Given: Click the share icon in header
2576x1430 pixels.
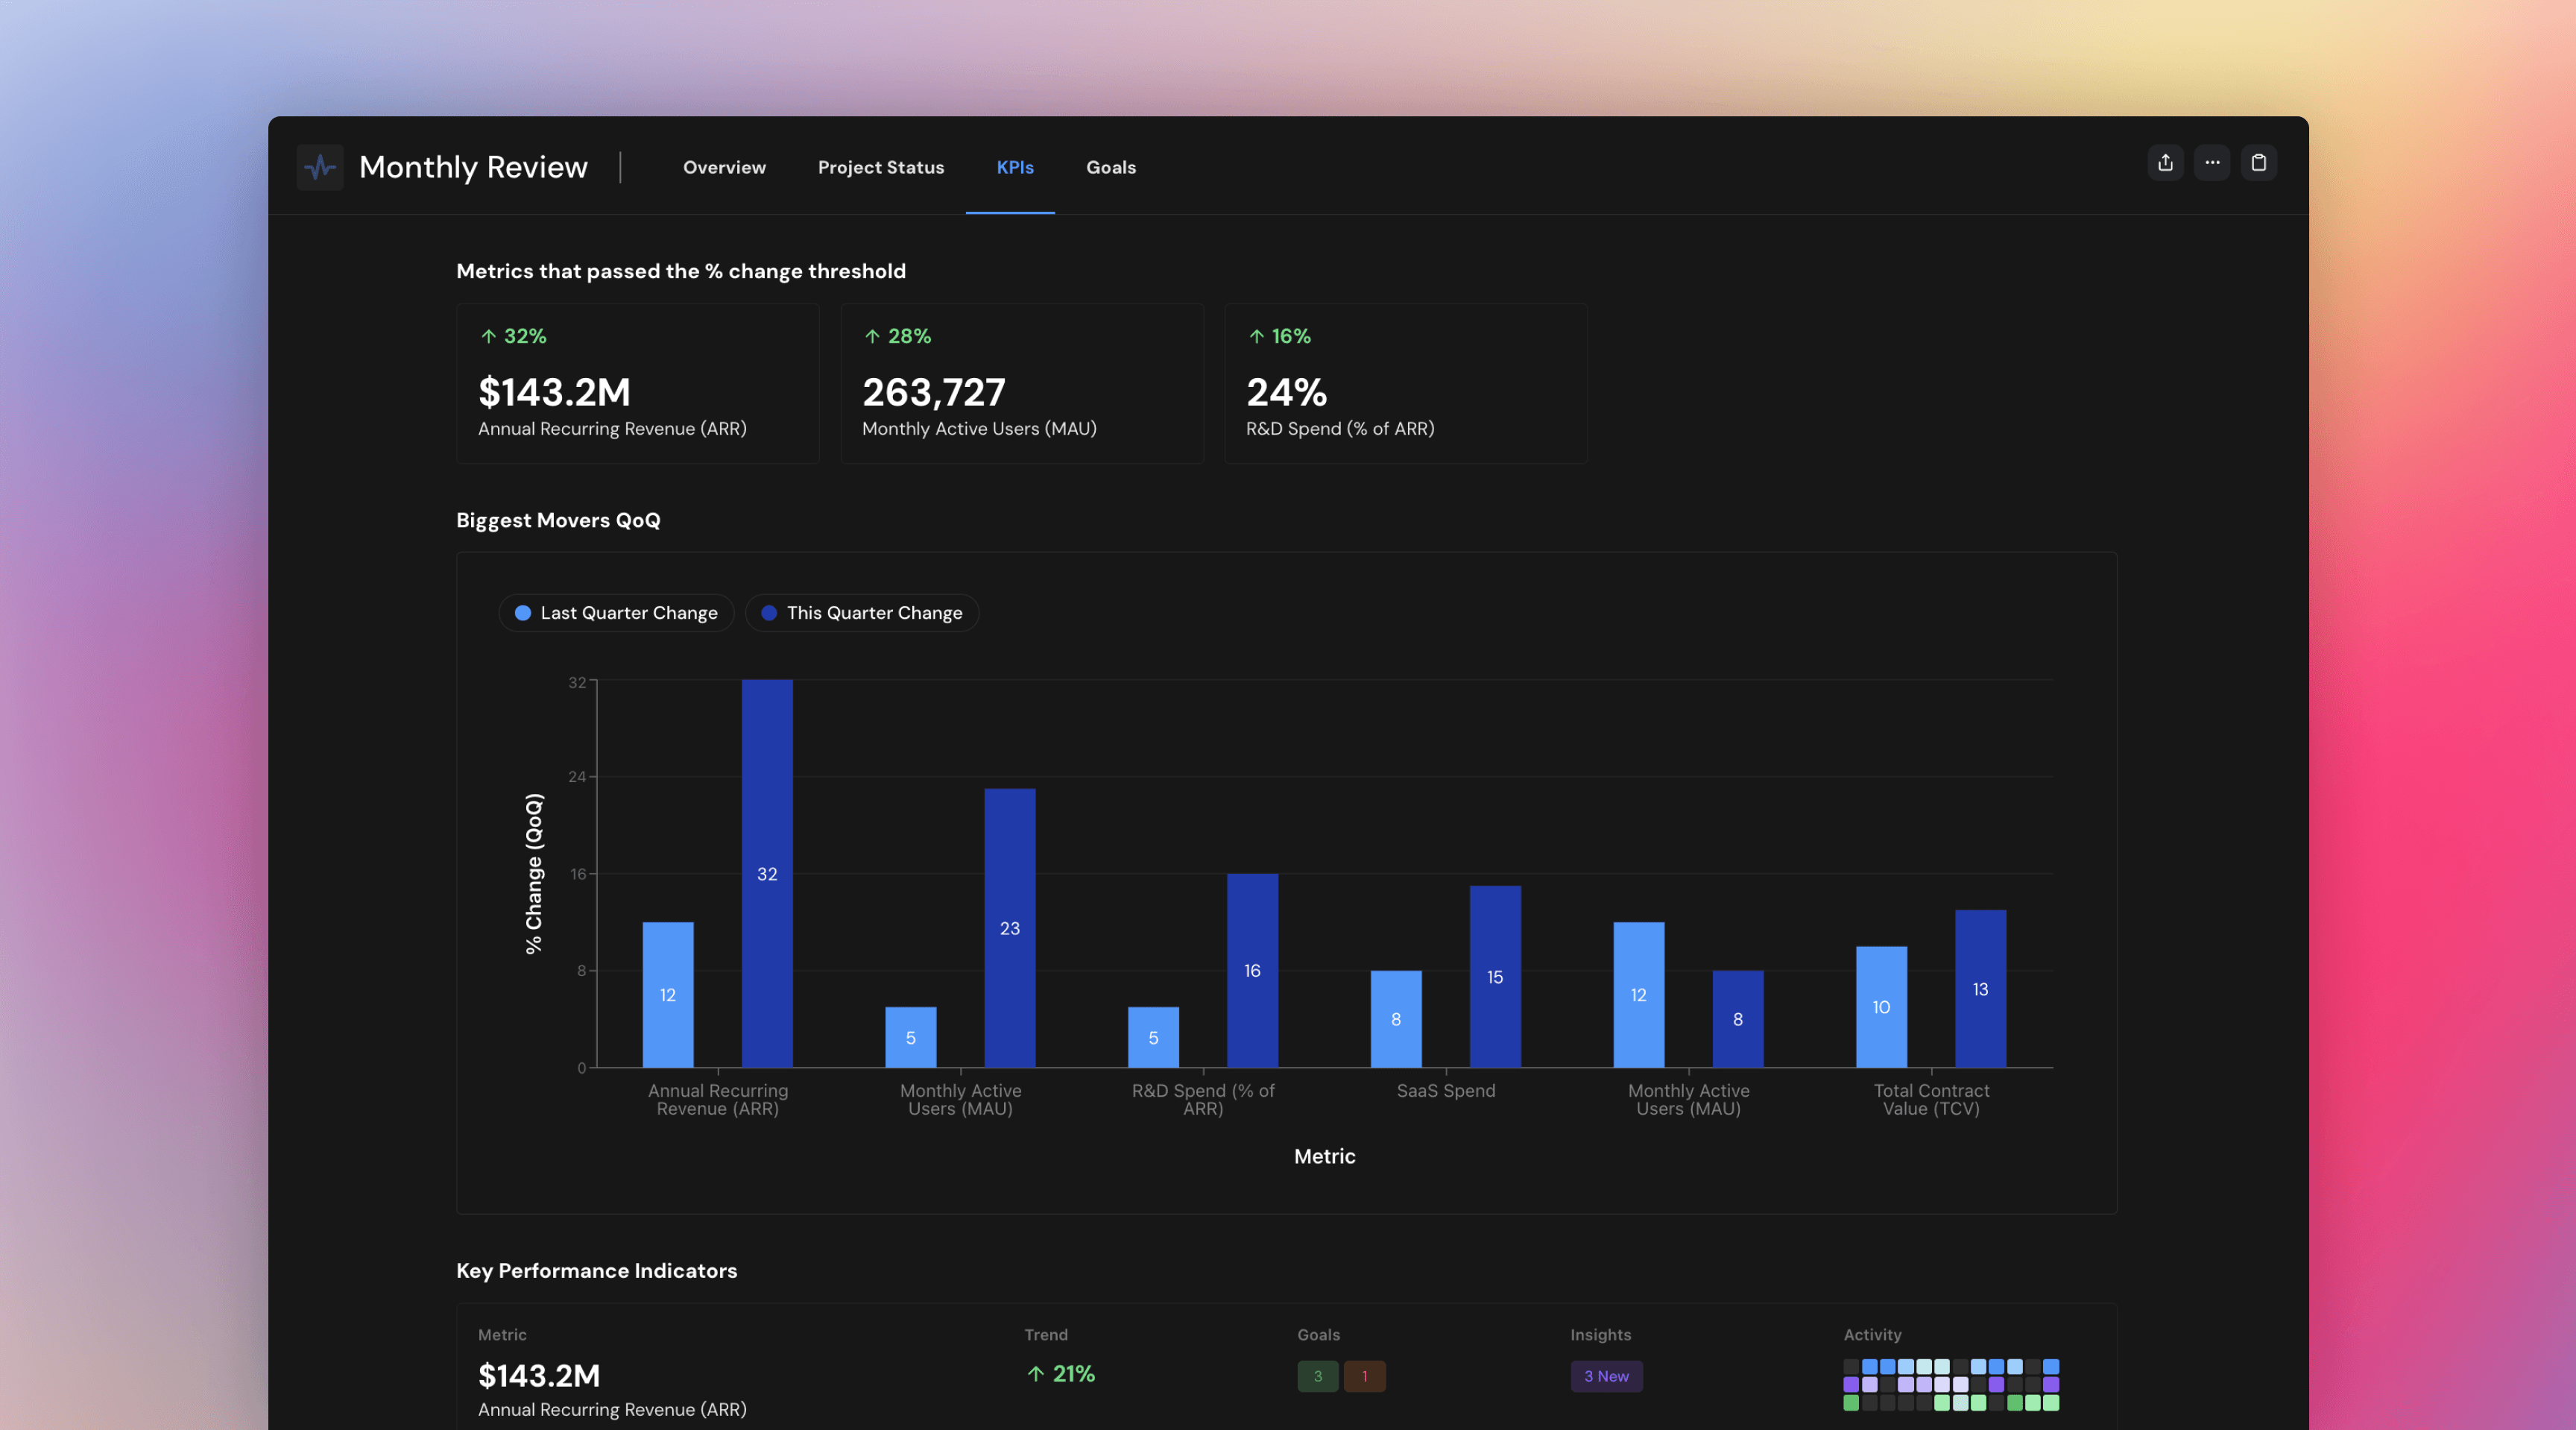Looking at the screenshot, I should click(2165, 163).
